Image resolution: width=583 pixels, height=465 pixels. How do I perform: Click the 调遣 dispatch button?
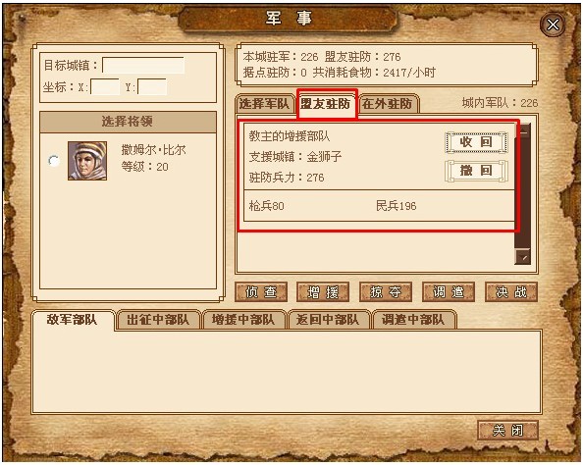(x=449, y=291)
